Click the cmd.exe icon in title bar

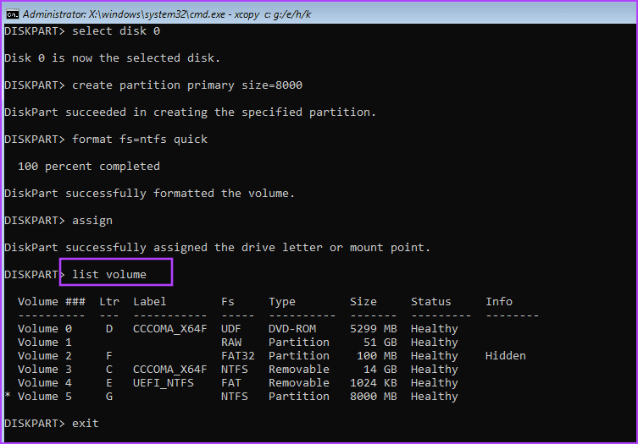pyautogui.click(x=13, y=14)
